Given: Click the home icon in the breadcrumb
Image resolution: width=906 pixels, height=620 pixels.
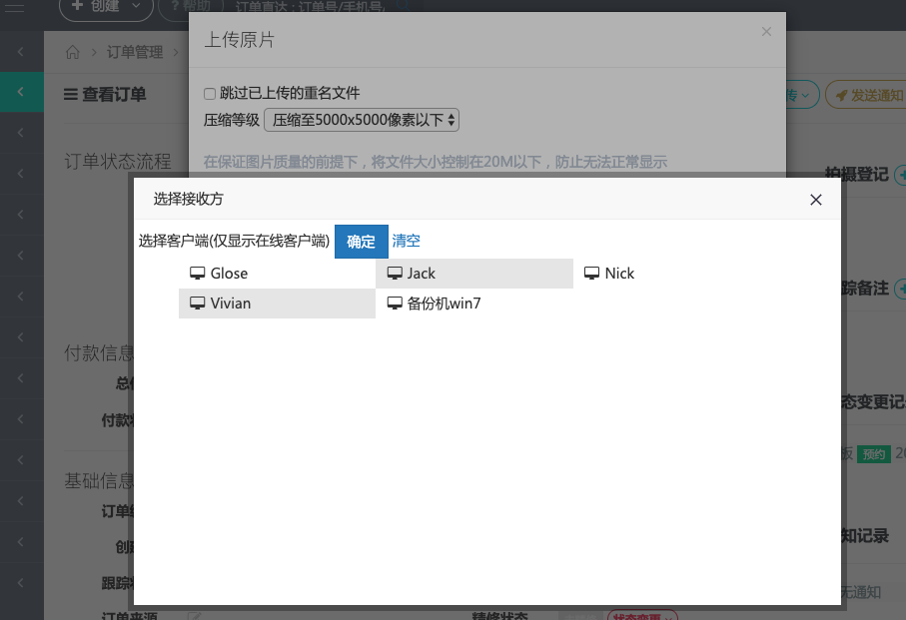Looking at the screenshot, I should (x=72, y=52).
